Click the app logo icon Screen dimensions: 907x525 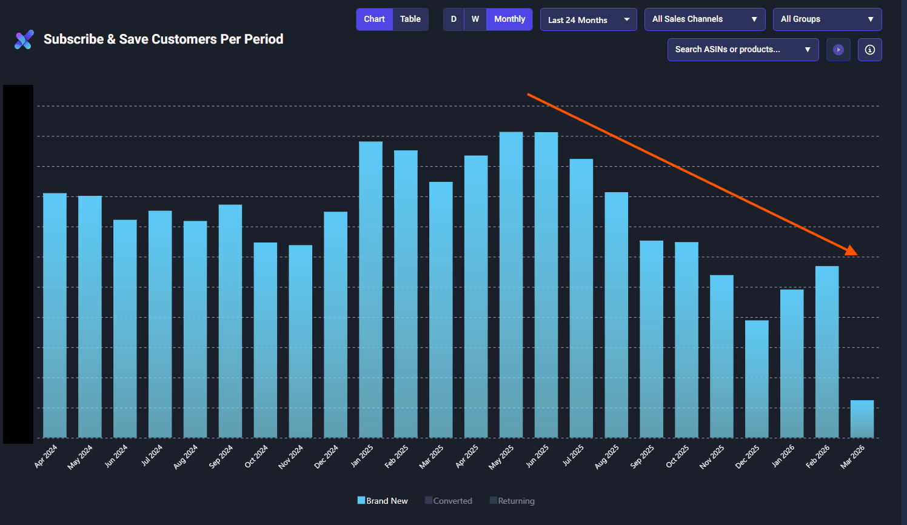point(23,39)
